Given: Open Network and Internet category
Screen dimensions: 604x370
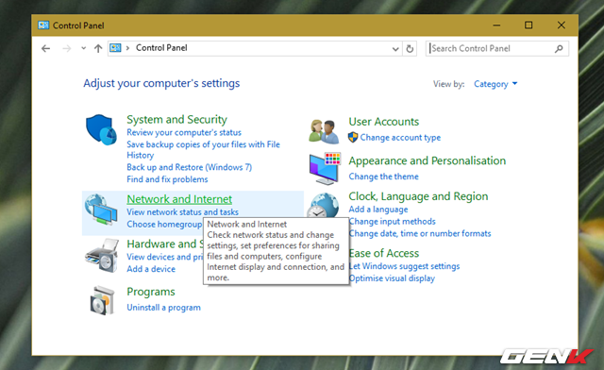Looking at the screenshot, I should point(179,199).
